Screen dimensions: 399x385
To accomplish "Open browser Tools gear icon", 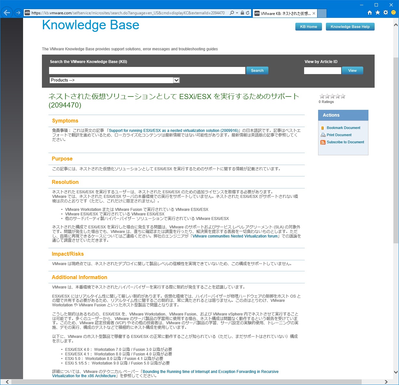I will [386, 13].
